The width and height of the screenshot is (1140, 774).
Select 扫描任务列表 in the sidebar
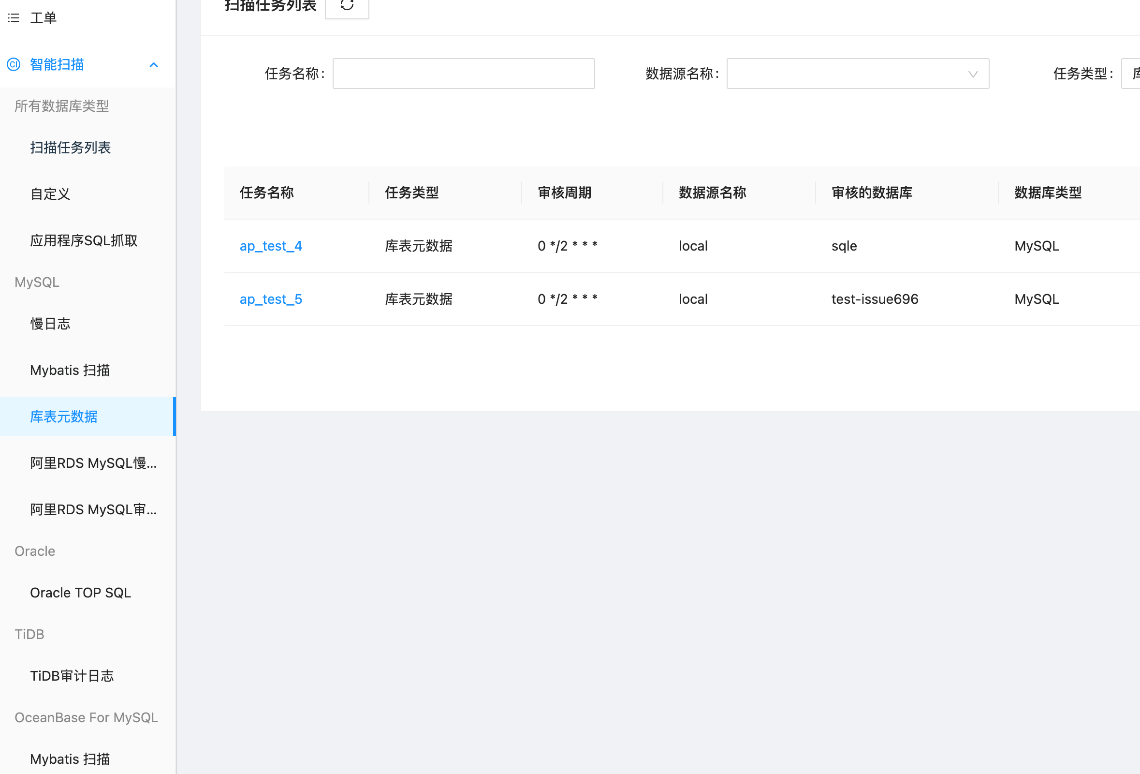pyautogui.click(x=71, y=148)
